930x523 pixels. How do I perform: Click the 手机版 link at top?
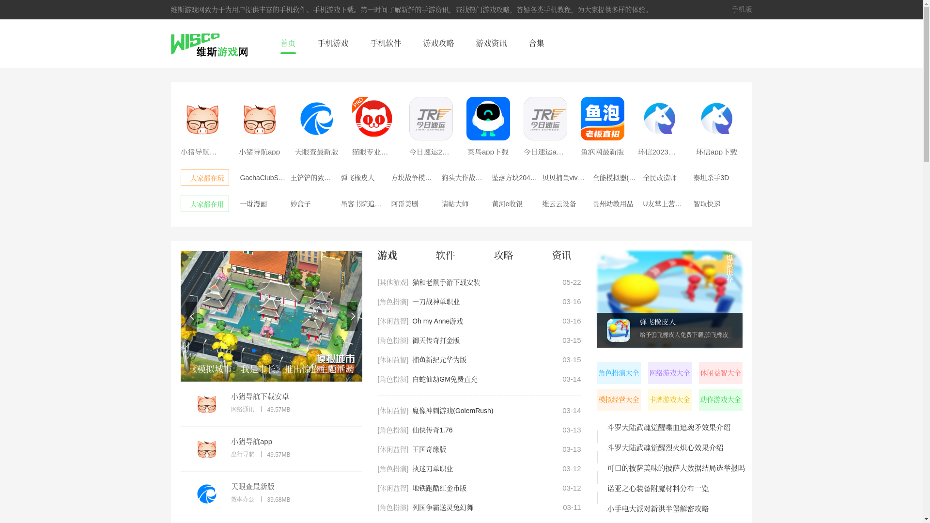[742, 9]
